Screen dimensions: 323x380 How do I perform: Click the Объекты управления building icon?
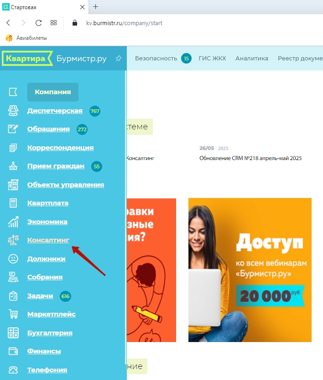point(13,185)
